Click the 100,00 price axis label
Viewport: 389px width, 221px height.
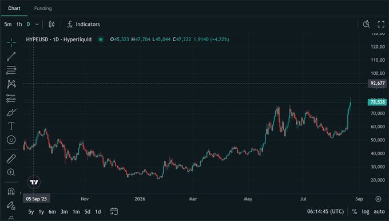[x=378, y=73]
